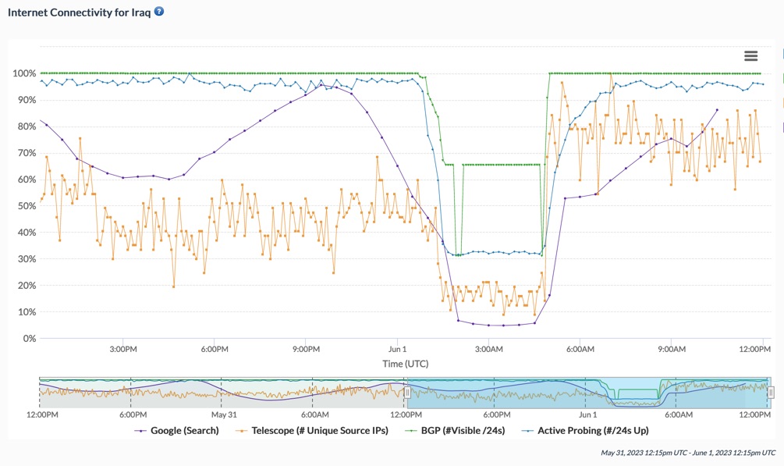Click the 3:00PM main x-axis label
Viewport: 784px width, 466px height.
[123, 349]
